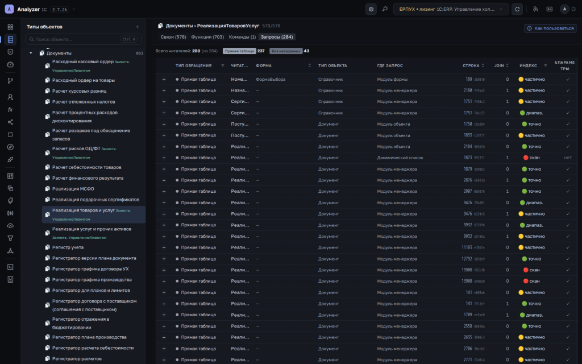The image size is (582, 364).
Task: Select 'Расчет курсовых разниц' in tree
Action: pos(79,91)
